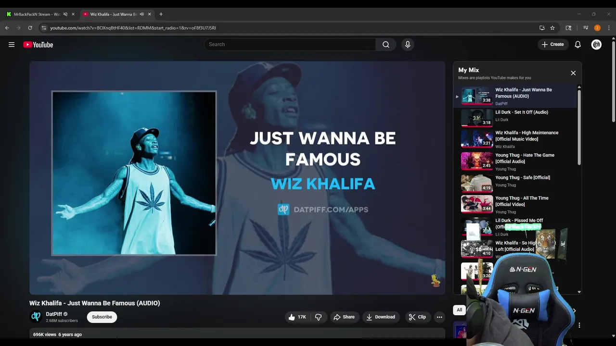Open the YouTube account avatar menu
The width and height of the screenshot is (616, 346).
point(596,45)
